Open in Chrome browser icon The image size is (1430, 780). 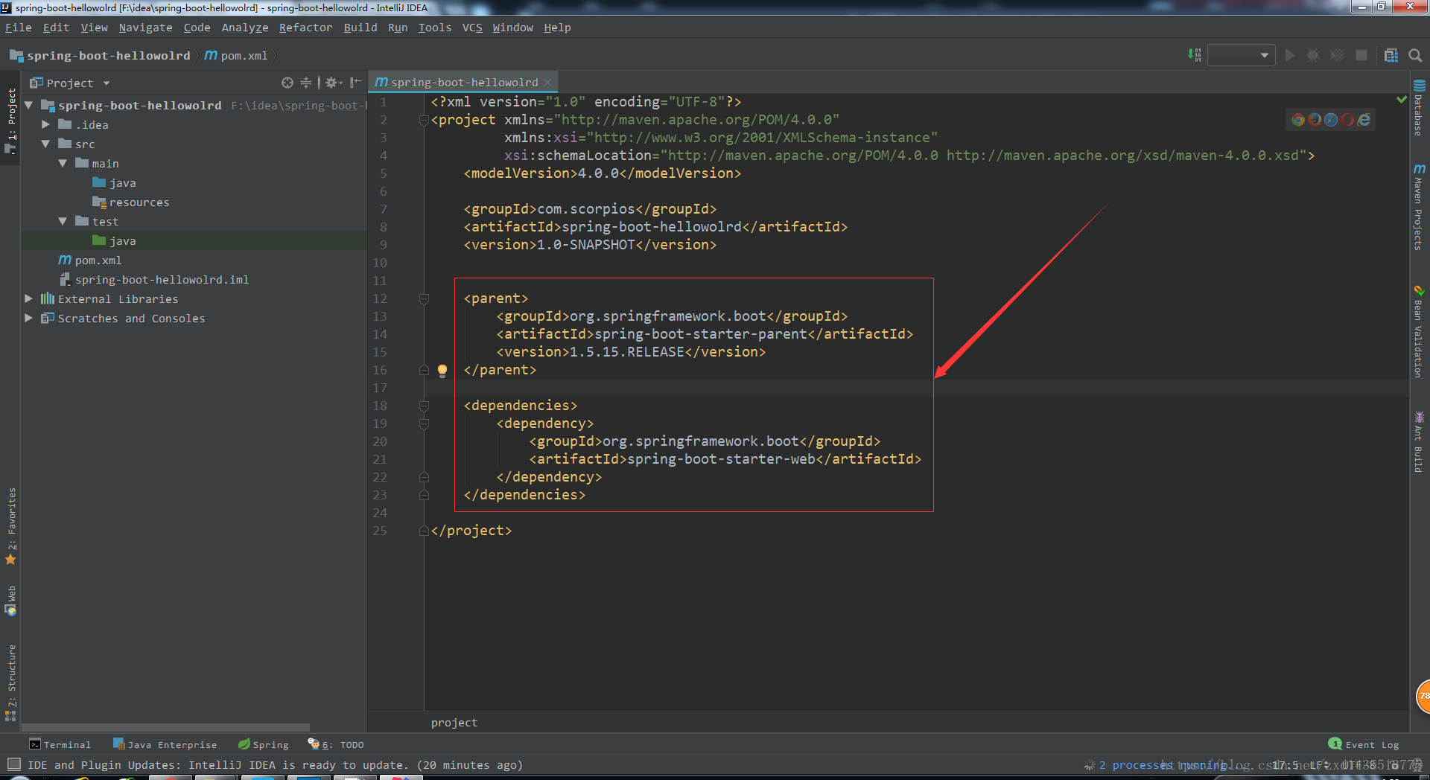1298,120
